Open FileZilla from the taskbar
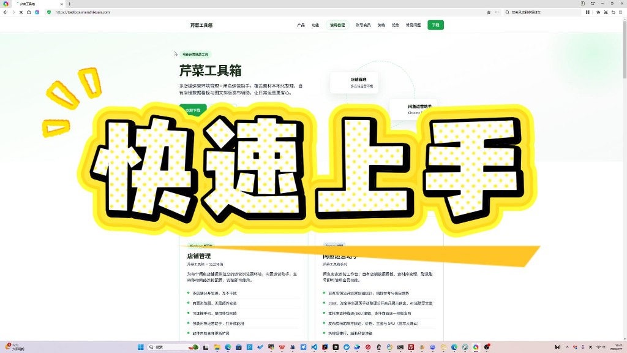This screenshot has width=627, height=353. coord(411,347)
